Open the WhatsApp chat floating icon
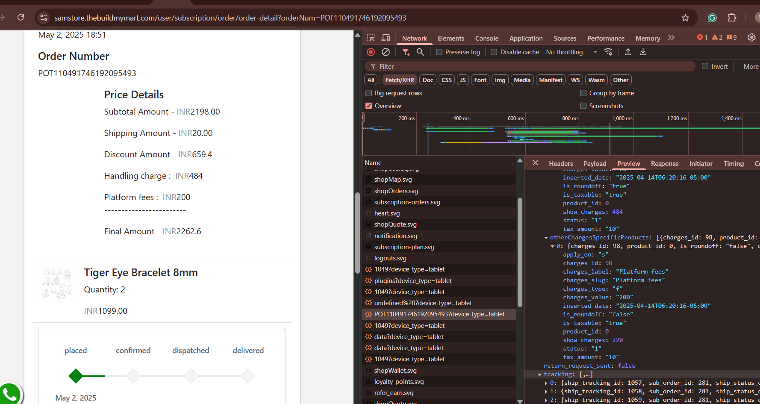Image resolution: width=760 pixels, height=404 pixels. (9, 393)
